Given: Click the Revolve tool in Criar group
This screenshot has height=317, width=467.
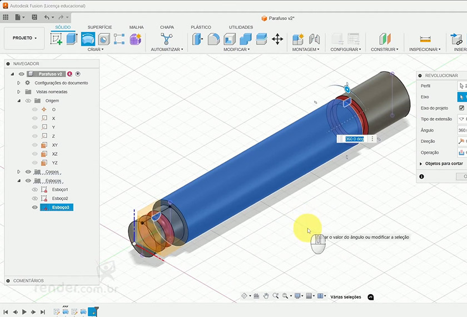Looking at the screenshot, I should click(x=88, y=39).
